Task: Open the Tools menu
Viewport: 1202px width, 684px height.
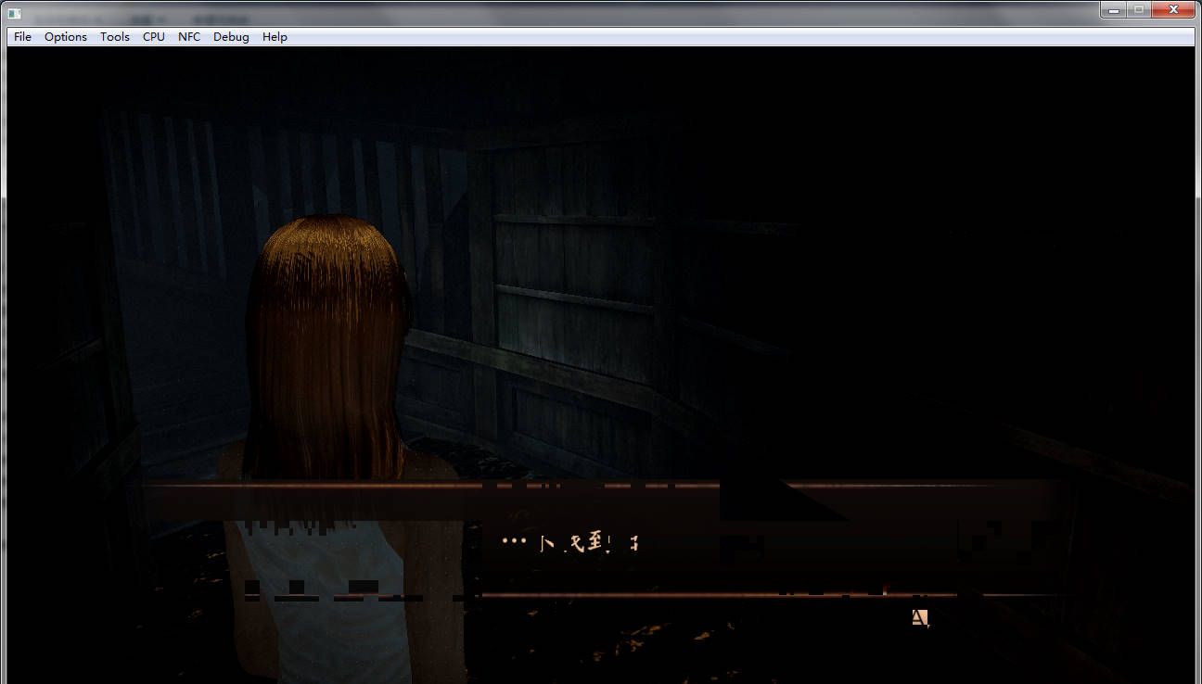Action: [115, 37]
